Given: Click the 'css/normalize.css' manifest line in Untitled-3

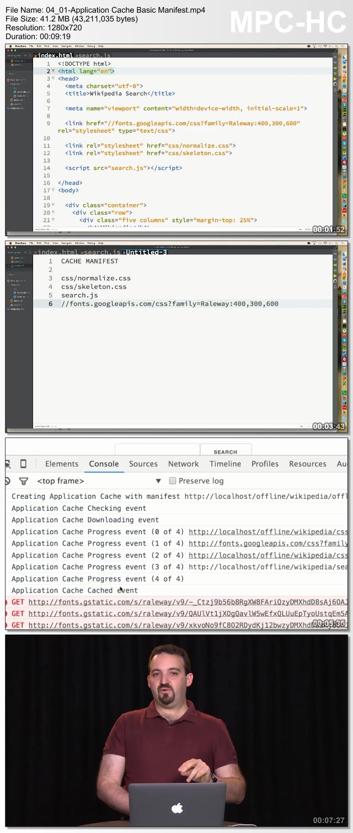Looking at the screenshot, I should pyautogui.click(x=96, y=278).
